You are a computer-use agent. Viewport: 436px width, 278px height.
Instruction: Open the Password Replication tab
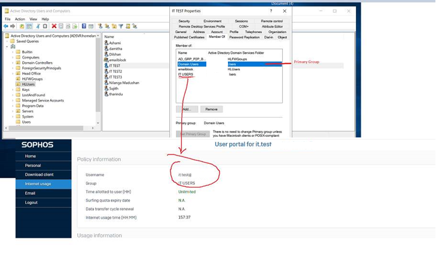(245, 37)
